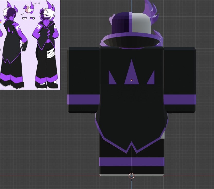Click the 3D cursor at the model's feet
Screen dimensions: 214x189
point(131,176)
